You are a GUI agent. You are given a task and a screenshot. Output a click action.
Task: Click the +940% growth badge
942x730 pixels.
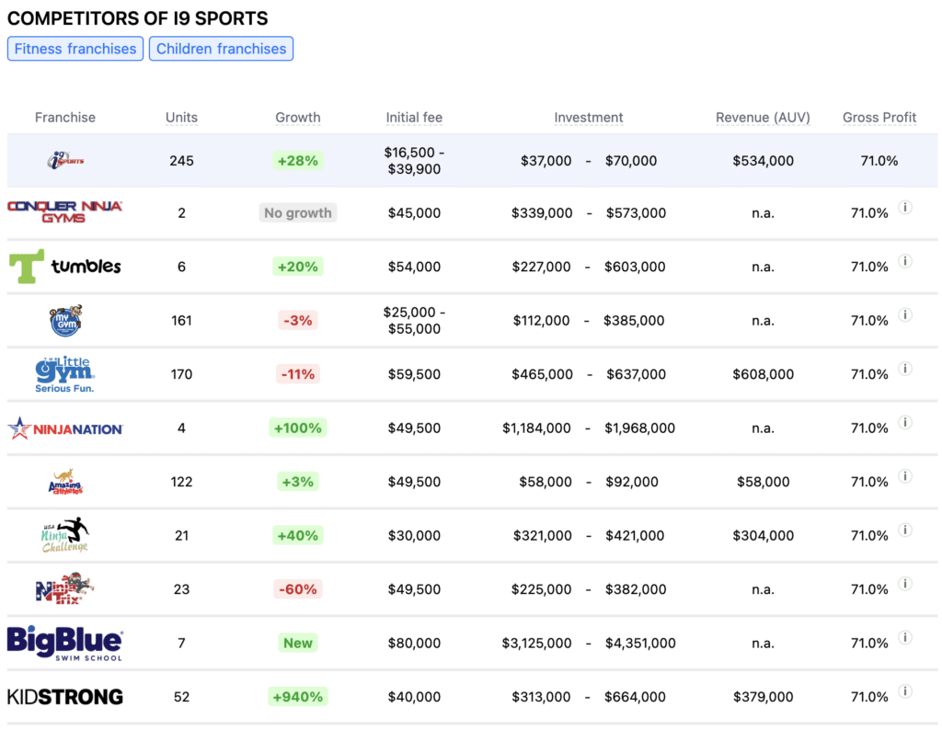coord(298,697)
